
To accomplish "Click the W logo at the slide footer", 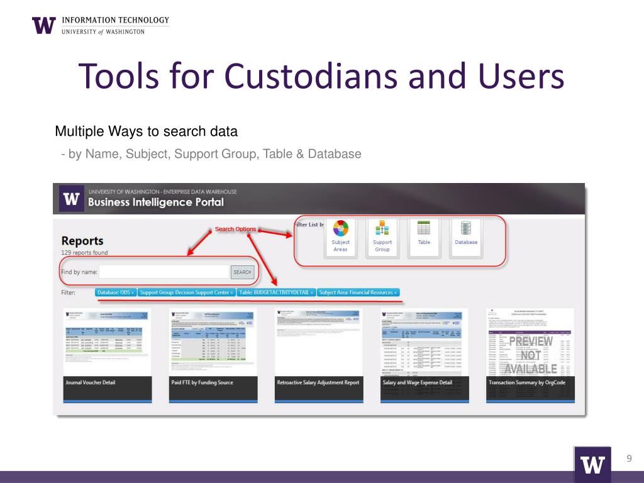I will (592, 465).
